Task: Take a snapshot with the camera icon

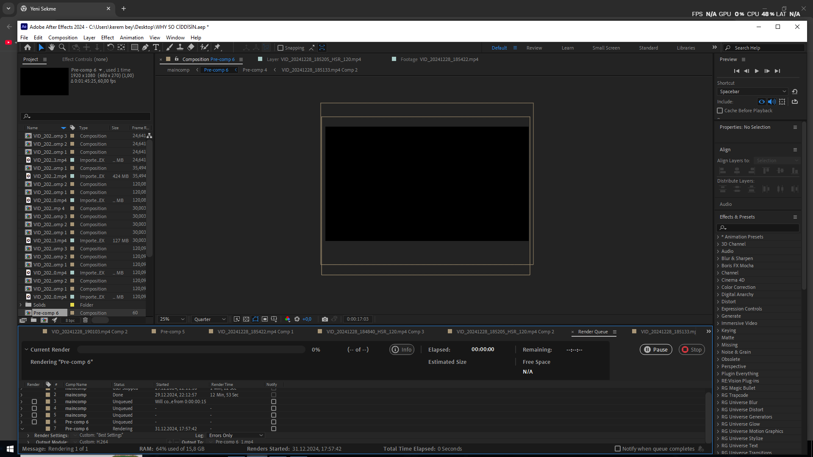Action: [325, 319]
